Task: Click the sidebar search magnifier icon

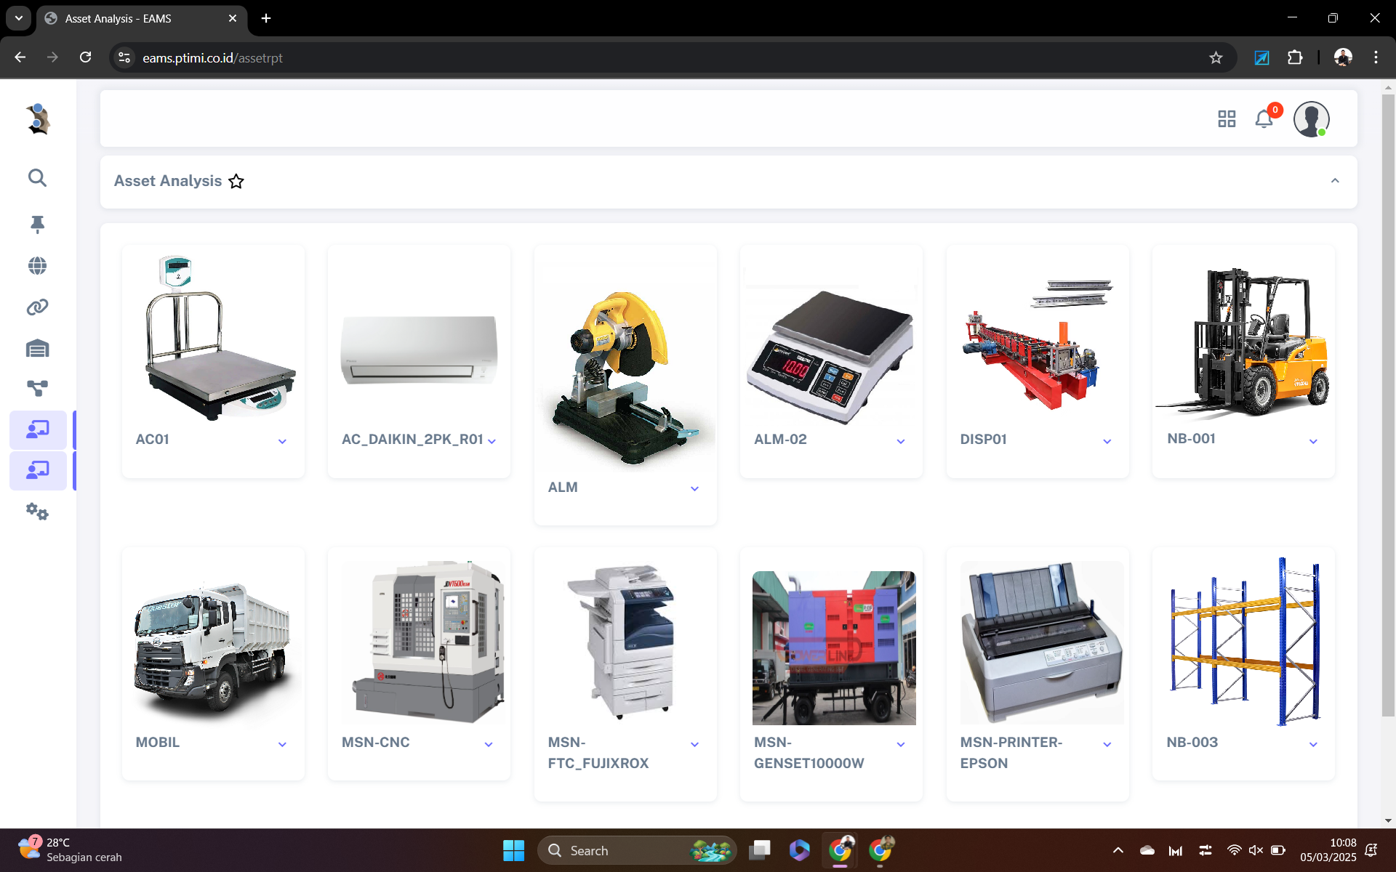Action: 37,178
